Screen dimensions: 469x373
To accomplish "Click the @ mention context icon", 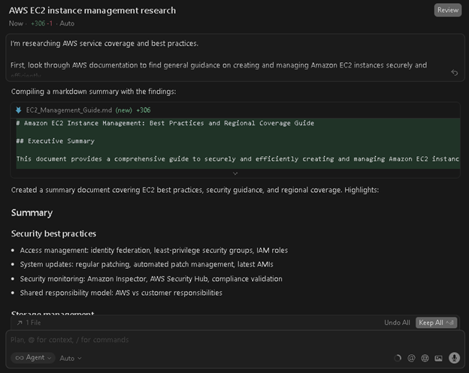I will [x=411, y=358].
